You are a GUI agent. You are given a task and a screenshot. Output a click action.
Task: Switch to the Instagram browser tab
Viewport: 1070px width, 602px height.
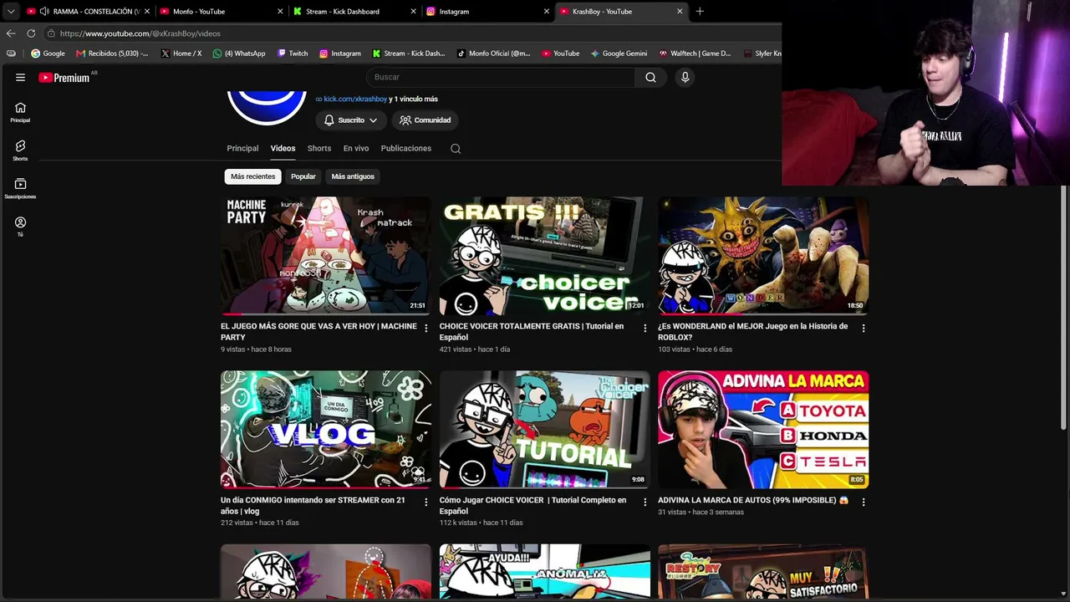pos(487,12)
